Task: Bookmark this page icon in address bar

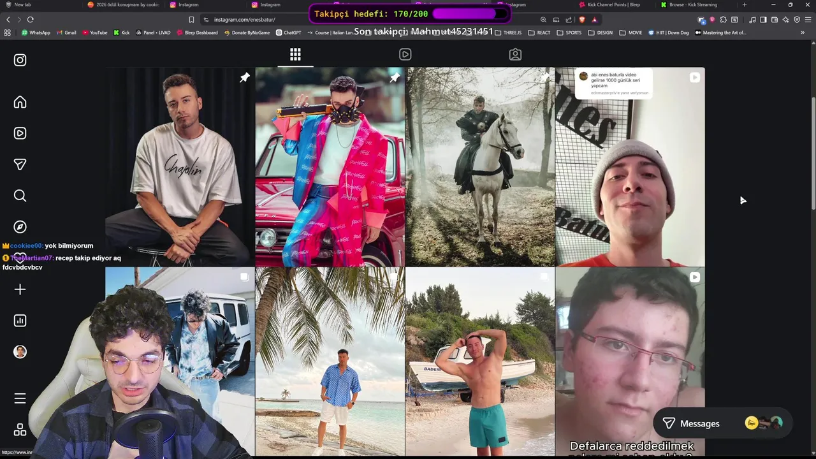Action: (191, 20)
